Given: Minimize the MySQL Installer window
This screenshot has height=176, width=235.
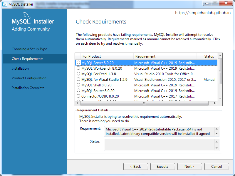Looking at the screenshot, I should click(207, 3).
